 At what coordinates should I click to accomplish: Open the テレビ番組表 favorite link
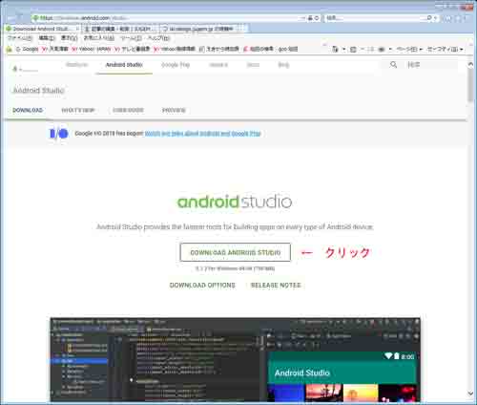[x=132, y=49]
